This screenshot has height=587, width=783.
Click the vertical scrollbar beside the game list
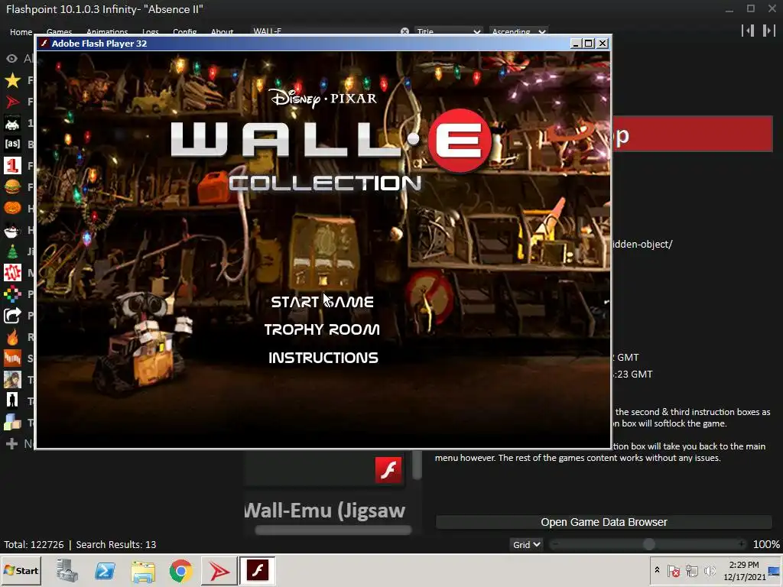click(x=417, y=465)
